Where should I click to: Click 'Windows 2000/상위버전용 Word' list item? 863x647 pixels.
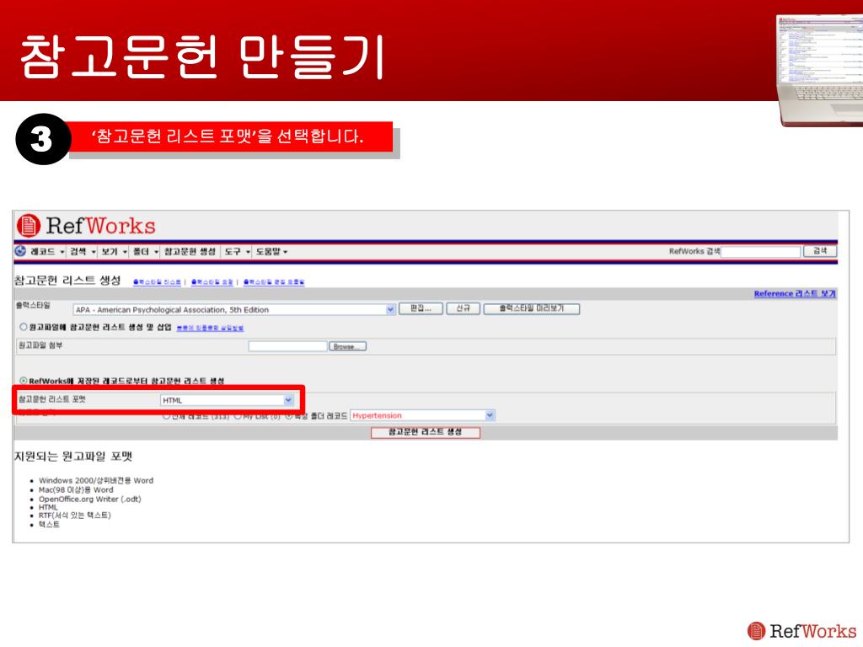point(96,480)
